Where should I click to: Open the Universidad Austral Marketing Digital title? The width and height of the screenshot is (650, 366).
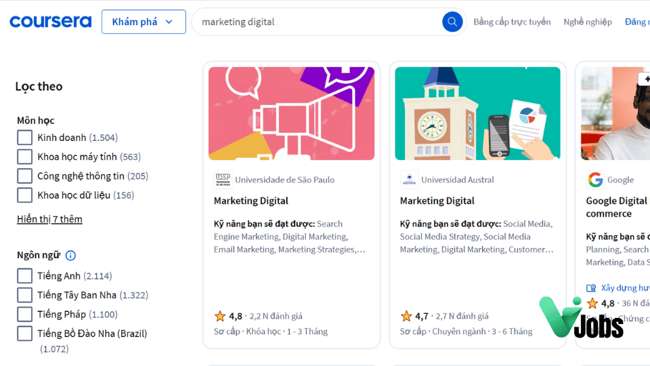[x=437, y=201]
